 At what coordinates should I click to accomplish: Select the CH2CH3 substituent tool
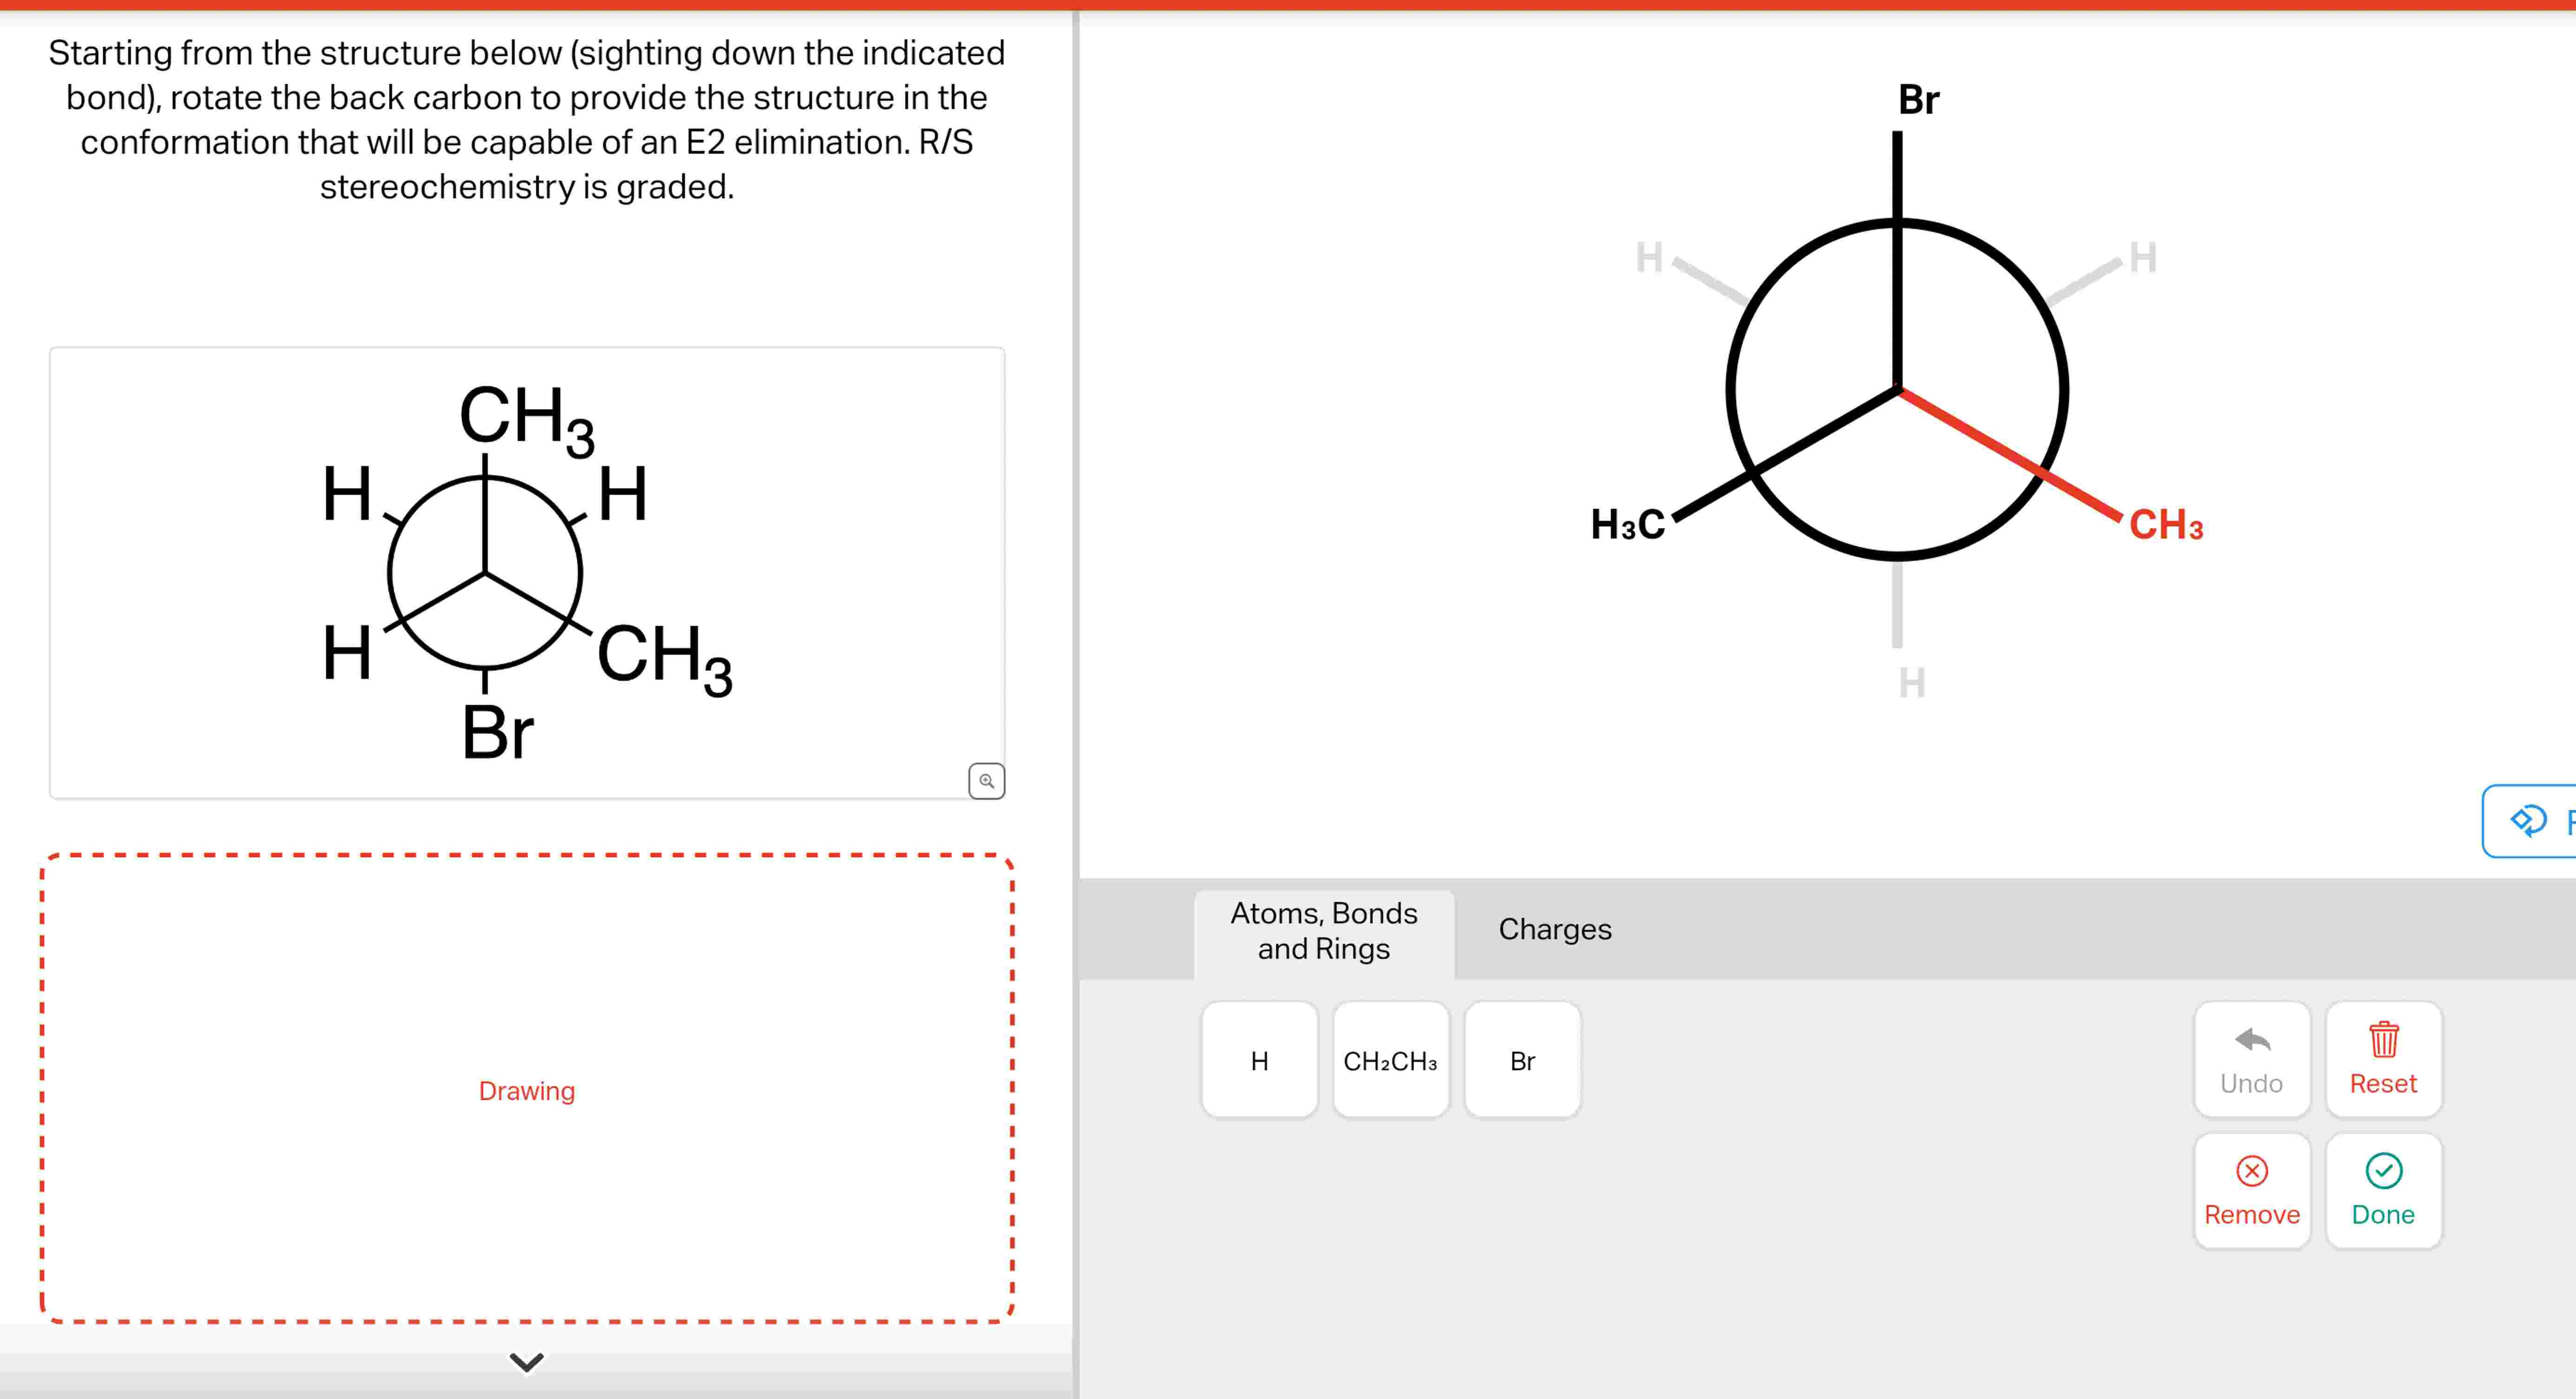[1391, 1060]
